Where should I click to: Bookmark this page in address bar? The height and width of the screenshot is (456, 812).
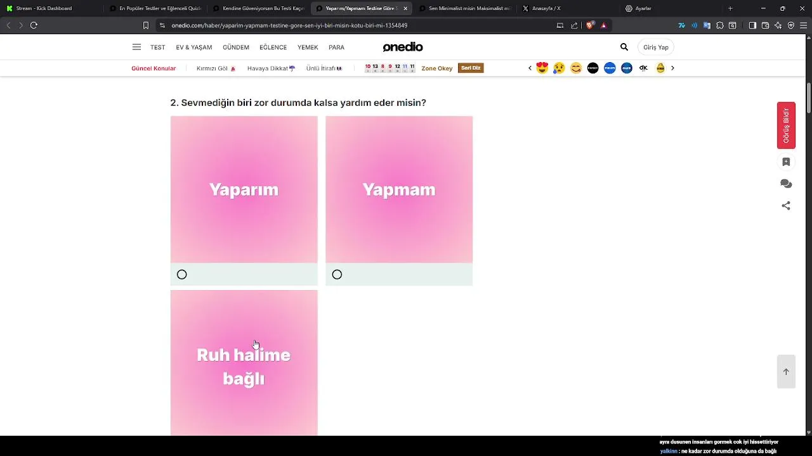[x=146, y=25]
